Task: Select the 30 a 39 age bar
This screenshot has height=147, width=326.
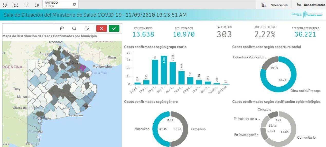Action: tap(164, 70)
